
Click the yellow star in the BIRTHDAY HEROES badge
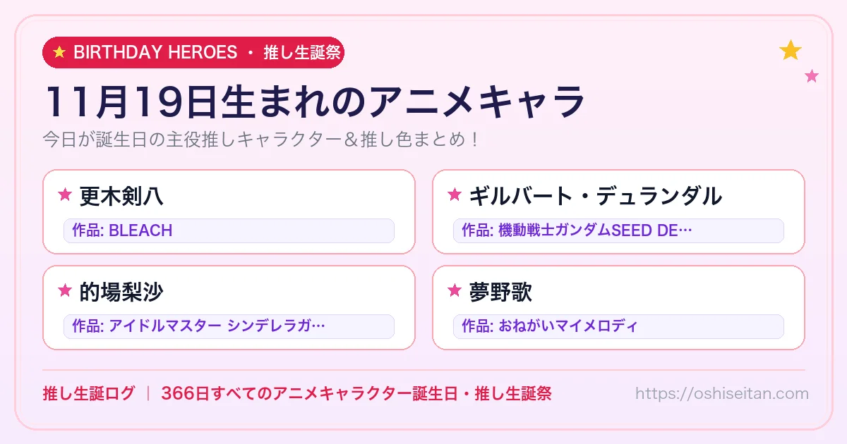pyautogui.click(x=59, y=52)
